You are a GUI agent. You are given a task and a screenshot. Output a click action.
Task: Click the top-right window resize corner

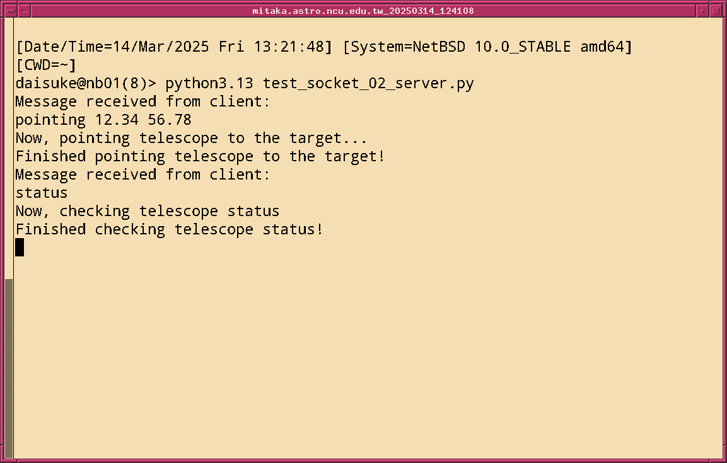pos(723,3)
